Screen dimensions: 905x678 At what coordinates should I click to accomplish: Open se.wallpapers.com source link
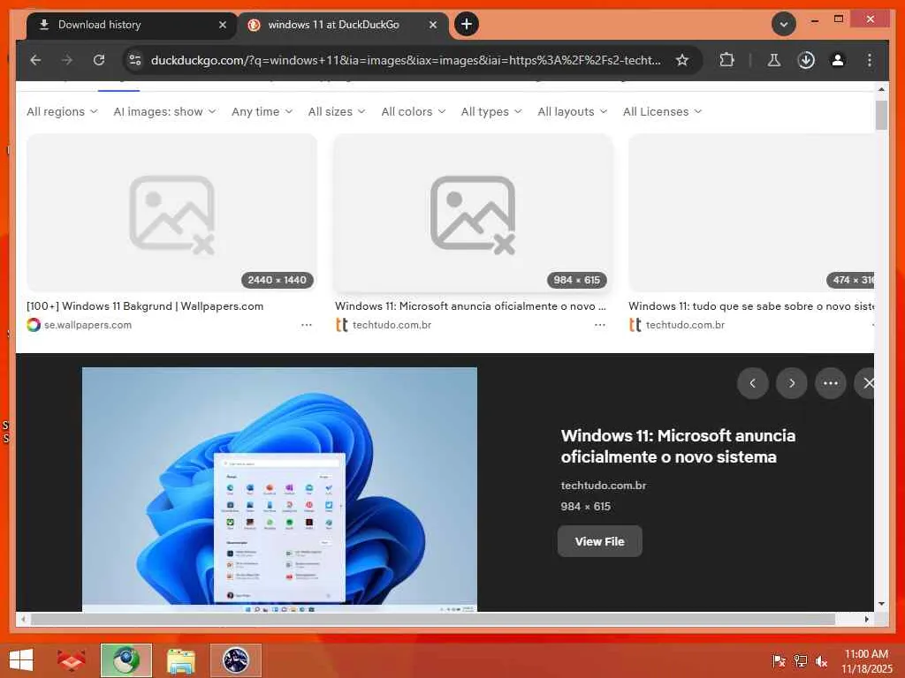point(87,325)
